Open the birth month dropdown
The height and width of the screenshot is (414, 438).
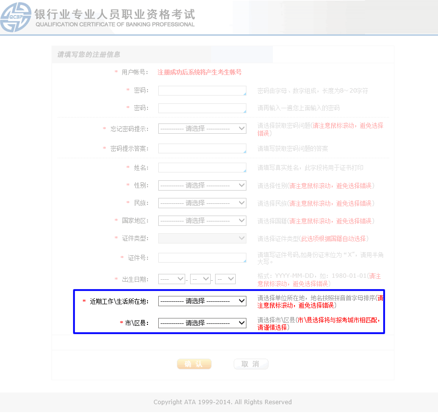pyautogui.click(x=200, y=279)
